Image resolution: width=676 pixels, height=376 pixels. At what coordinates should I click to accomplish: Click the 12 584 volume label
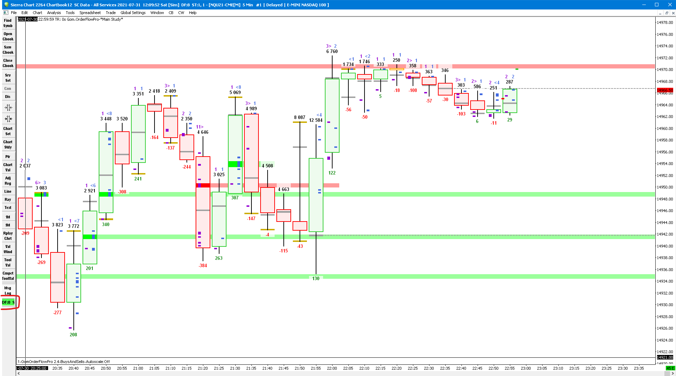point(316,120)
